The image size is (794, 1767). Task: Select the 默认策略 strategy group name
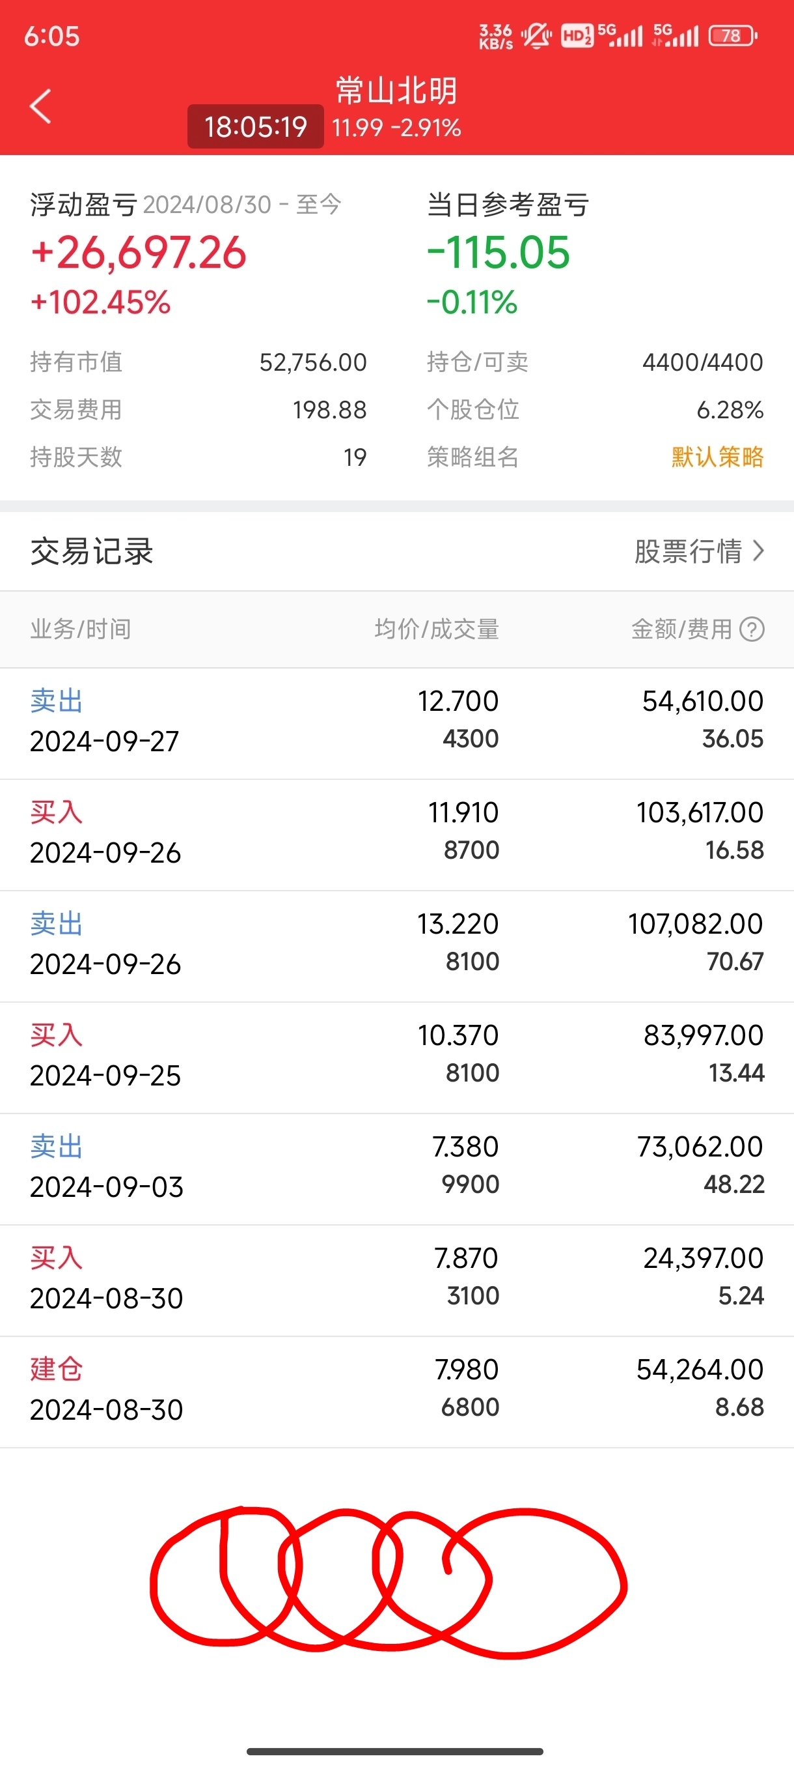pos(717,457)
